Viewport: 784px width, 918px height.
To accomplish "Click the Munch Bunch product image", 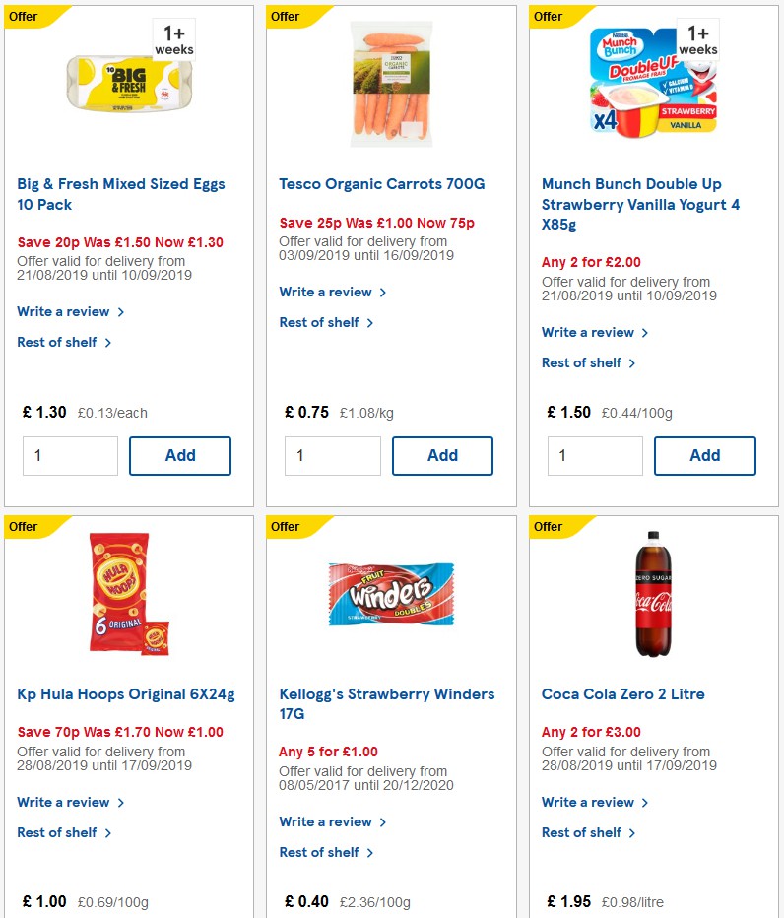I will (x=652, y=82).
